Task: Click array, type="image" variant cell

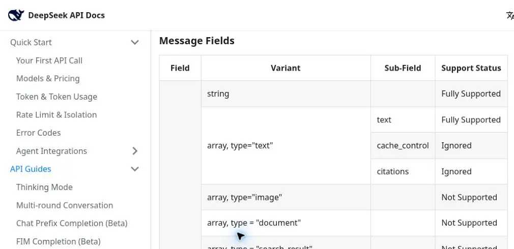Action: [x=286, y=197]
